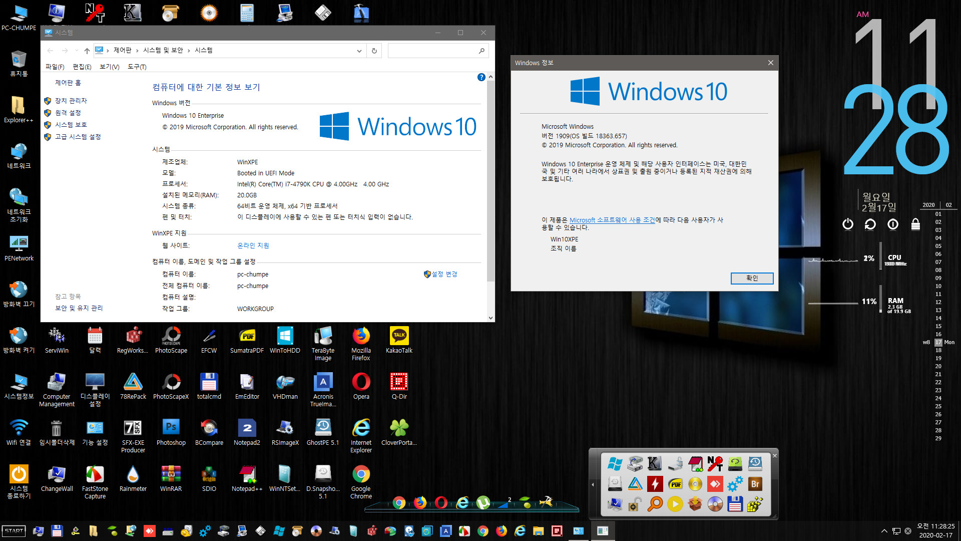Open the 도구(T) menu in System window
Viewport: 961px width, 541px height.
point(137,67)
